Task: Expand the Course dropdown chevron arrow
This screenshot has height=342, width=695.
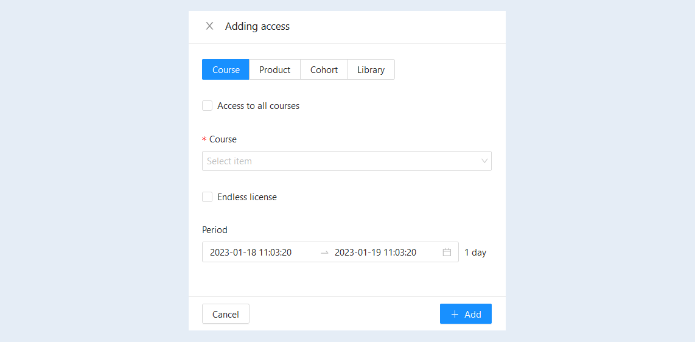Action: coord(484,161)
